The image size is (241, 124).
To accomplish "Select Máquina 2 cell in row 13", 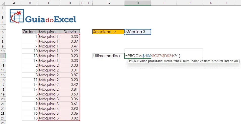I will click(x=49, y=65).
